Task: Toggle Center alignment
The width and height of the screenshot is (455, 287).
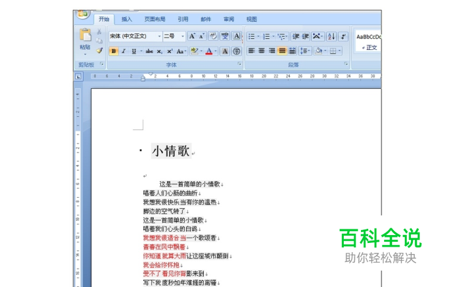Action: tap(262, 51)
